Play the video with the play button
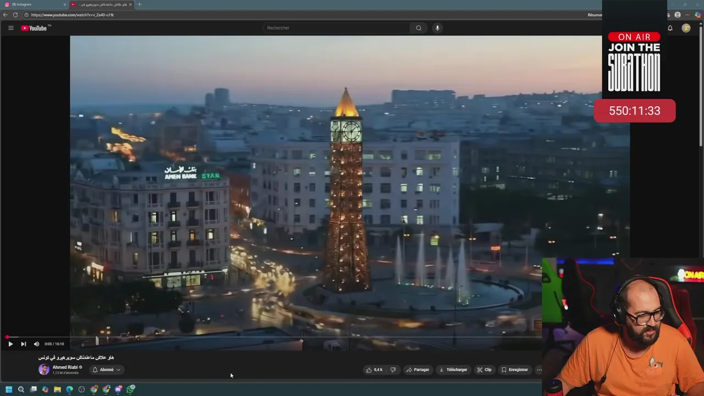This screenshot has width=704, height=396. (10, 344)
